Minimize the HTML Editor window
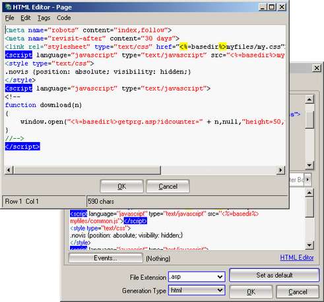Image resolution: width=324 pixels, height=302 pixels. (x=263, y=7)
